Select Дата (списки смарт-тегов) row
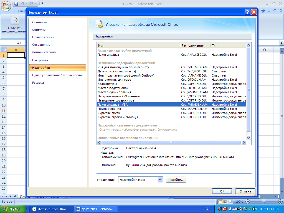The width and height of the screenshot is (284, 213). (171, 71)
